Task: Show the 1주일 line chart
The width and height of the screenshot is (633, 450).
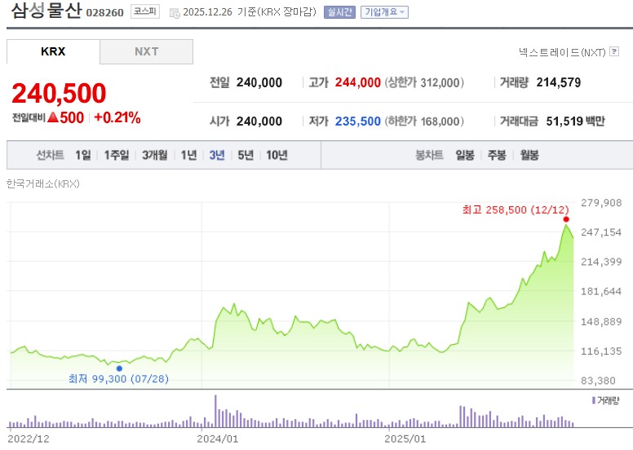Action: [x=117, y=155]
